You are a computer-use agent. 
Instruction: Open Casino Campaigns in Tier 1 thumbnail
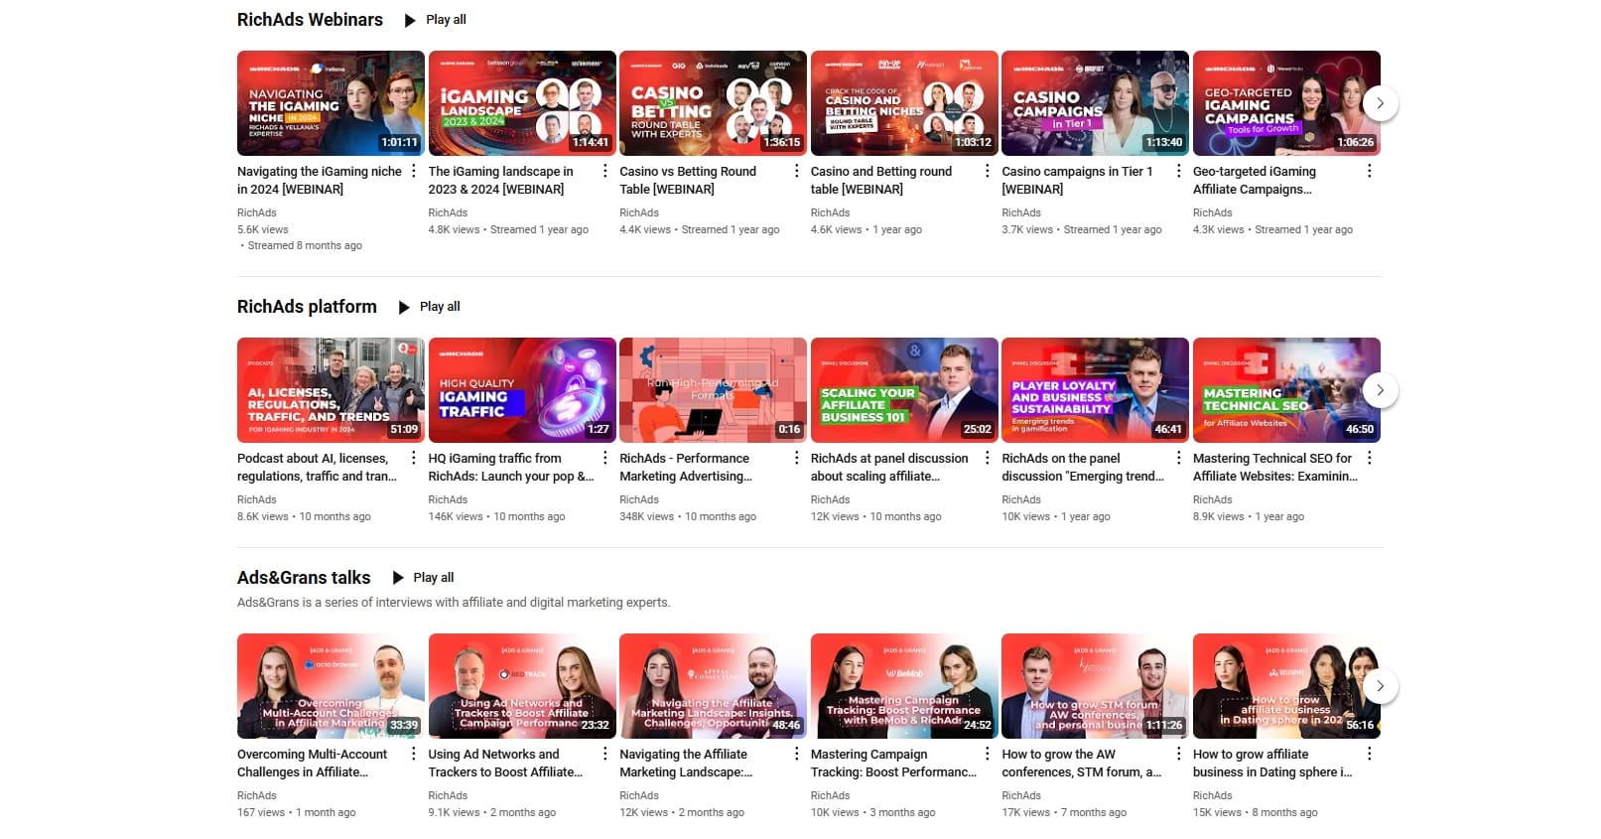(1095, 103)
